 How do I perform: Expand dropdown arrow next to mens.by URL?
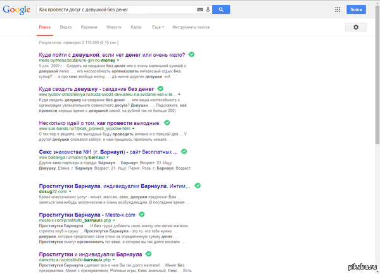coord(118,61)
